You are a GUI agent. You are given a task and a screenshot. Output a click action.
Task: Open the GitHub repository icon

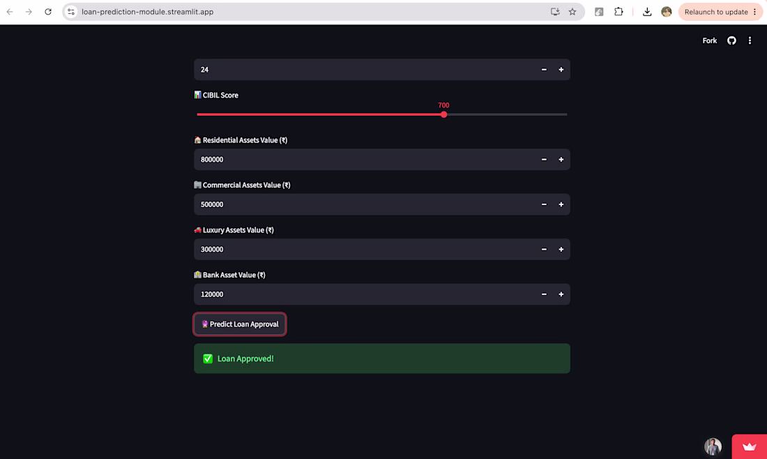(731, 40)
